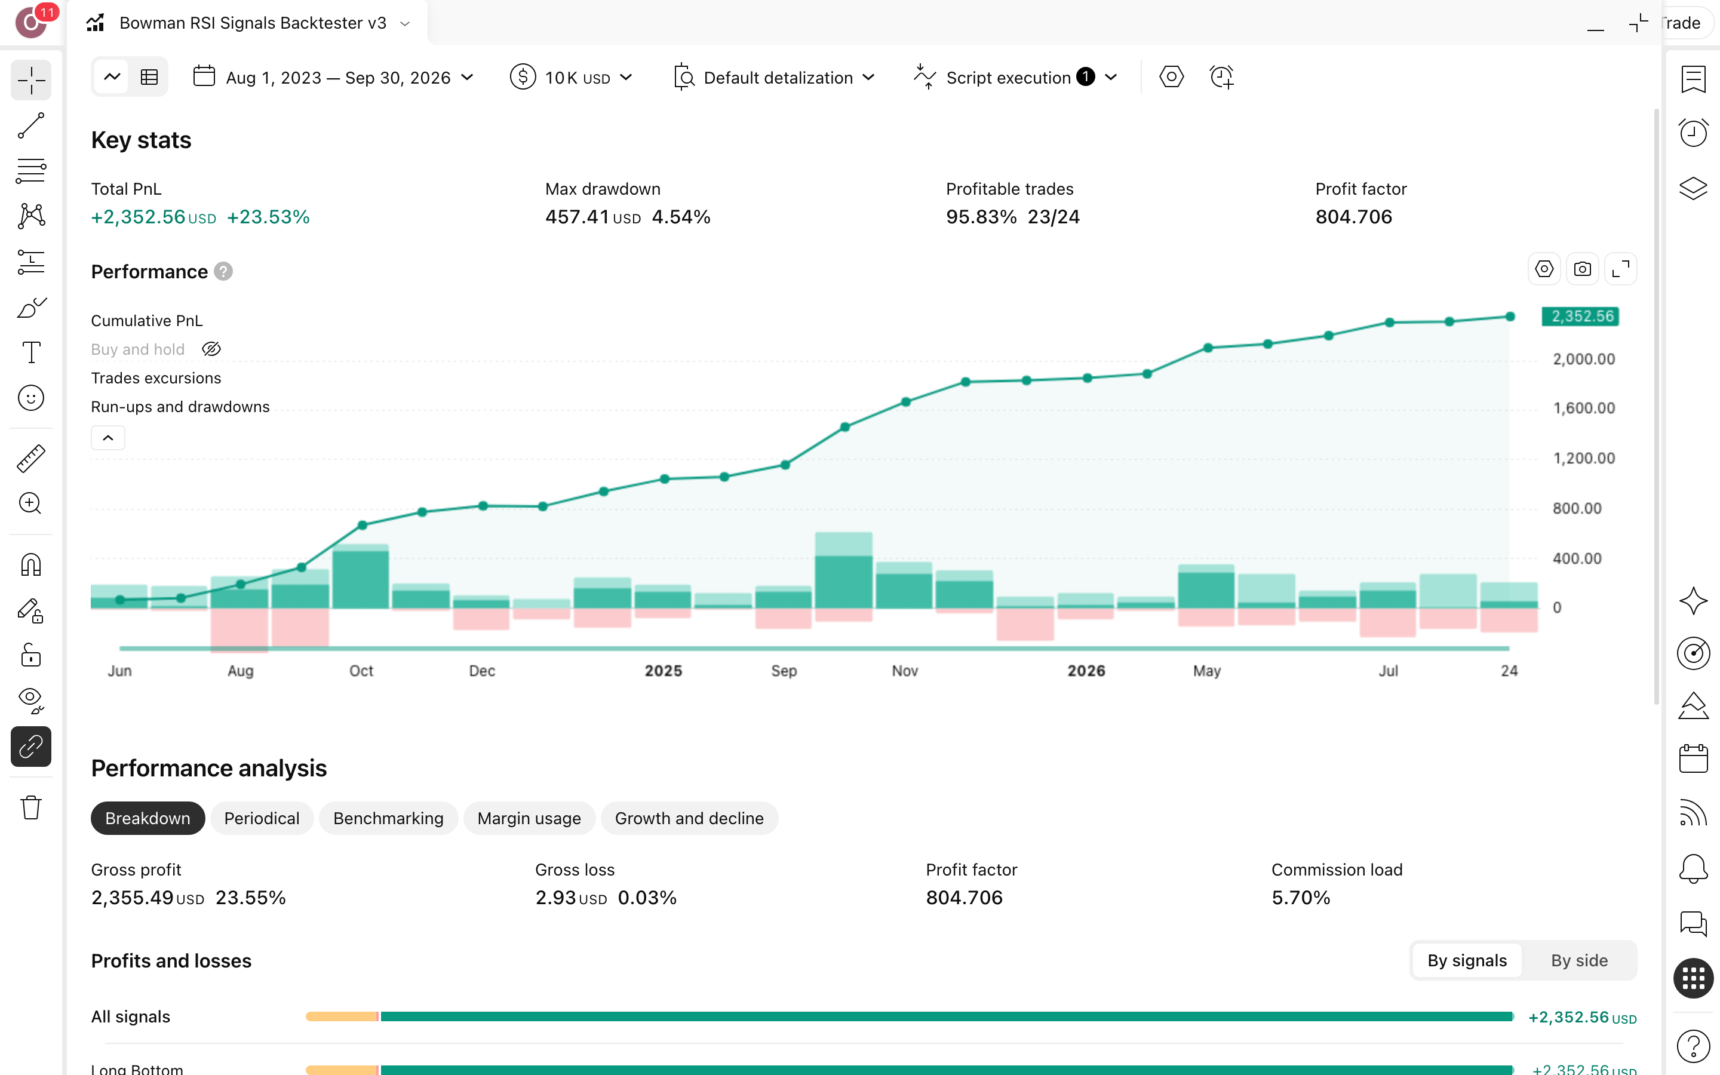
Task: Toggle magnet mode
Action: (31, 565)
